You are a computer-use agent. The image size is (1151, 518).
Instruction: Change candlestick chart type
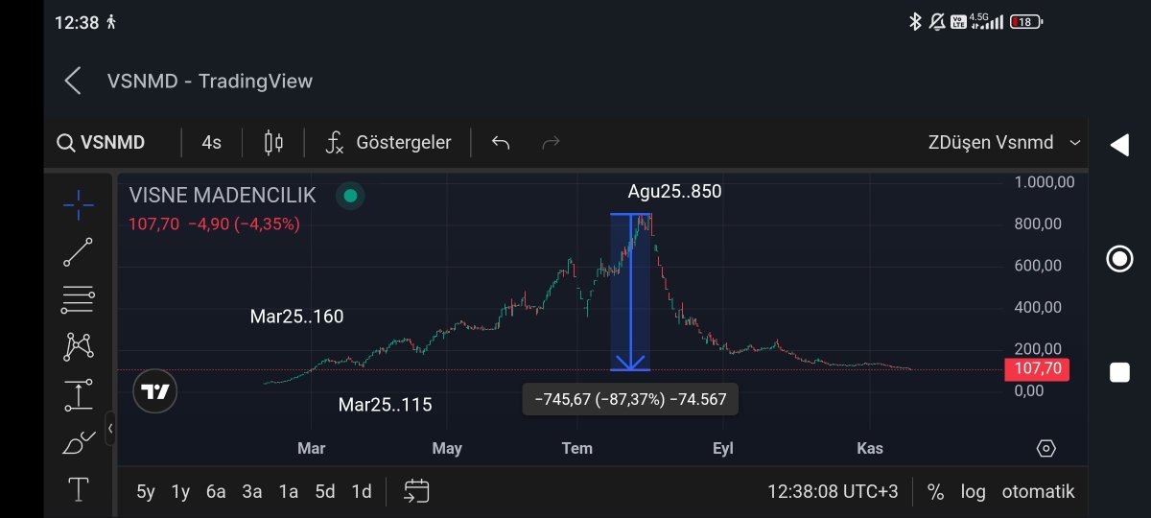point(272,143)
